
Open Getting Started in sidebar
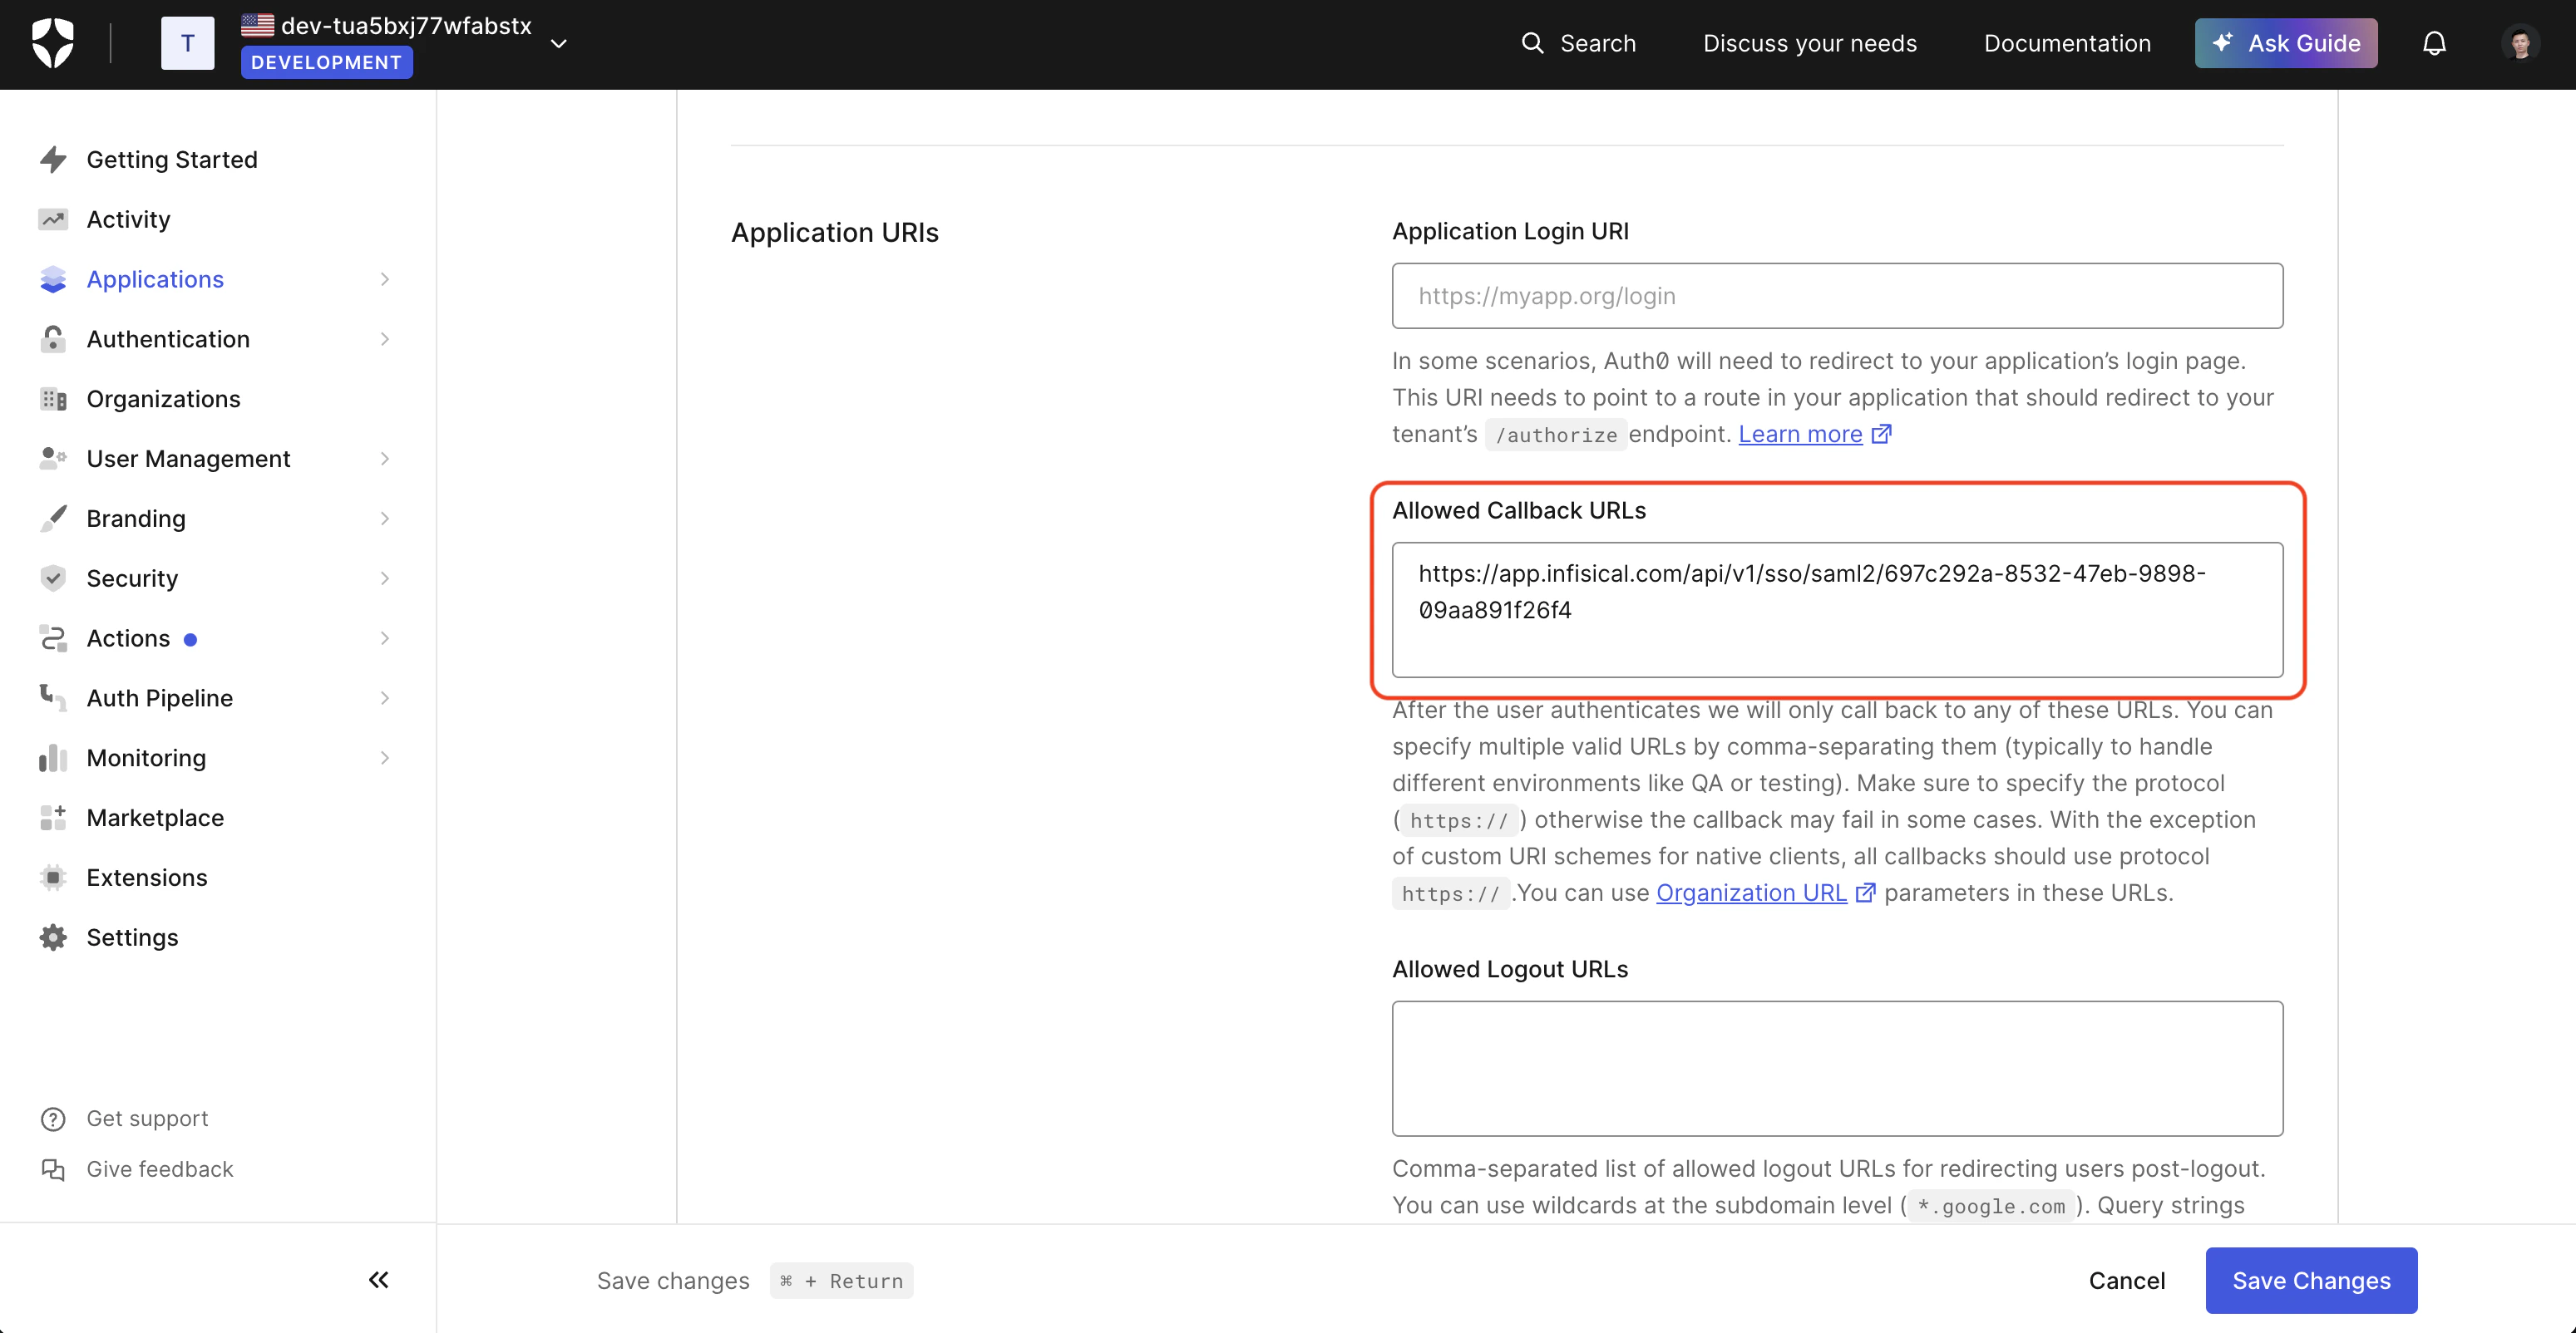click(x=172, y=159)
